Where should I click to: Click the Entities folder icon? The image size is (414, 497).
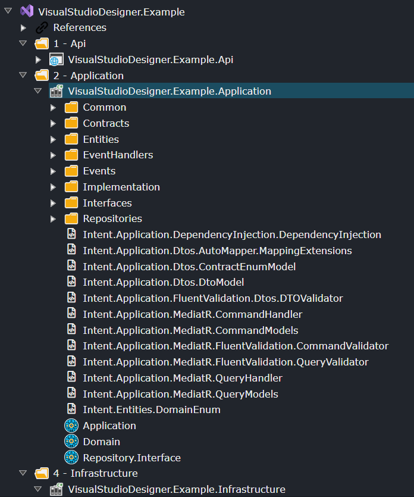coord(71,139)
